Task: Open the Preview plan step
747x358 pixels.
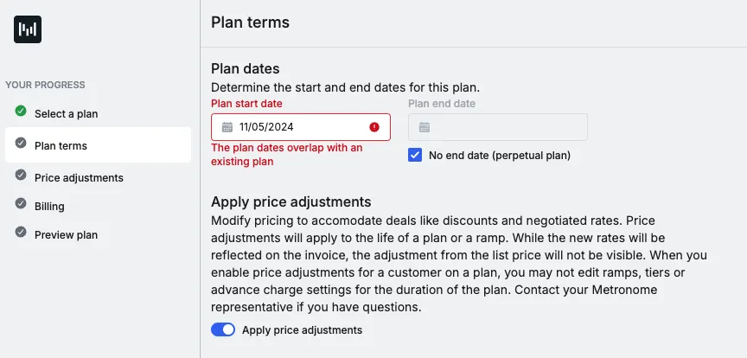Action: pos(66,234)
